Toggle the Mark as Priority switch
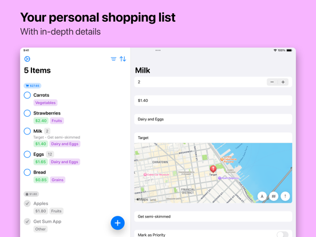 [x=282, y=234]
